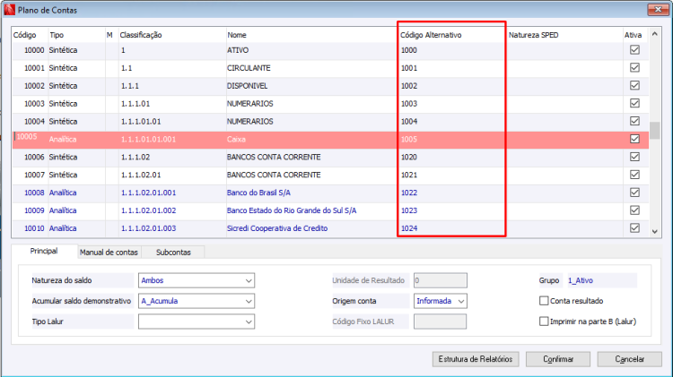Click the Plano de Contas app icon
The width and height of the screenshot is (673, 377).
[x=9, y=10]
